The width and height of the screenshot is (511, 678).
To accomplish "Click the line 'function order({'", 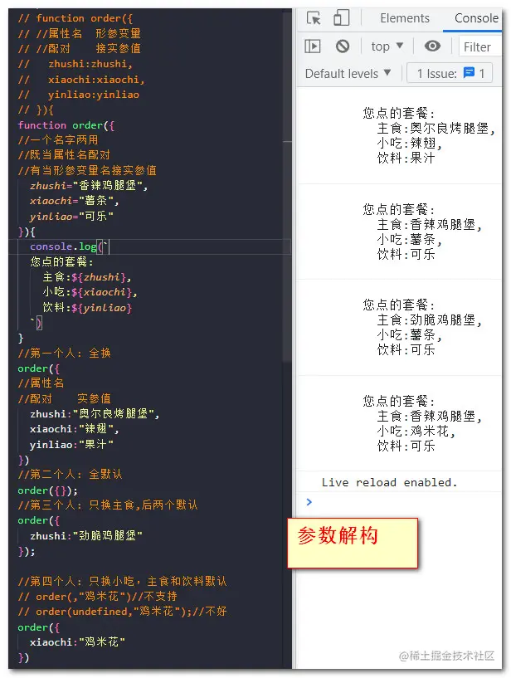I will (66, 125).
